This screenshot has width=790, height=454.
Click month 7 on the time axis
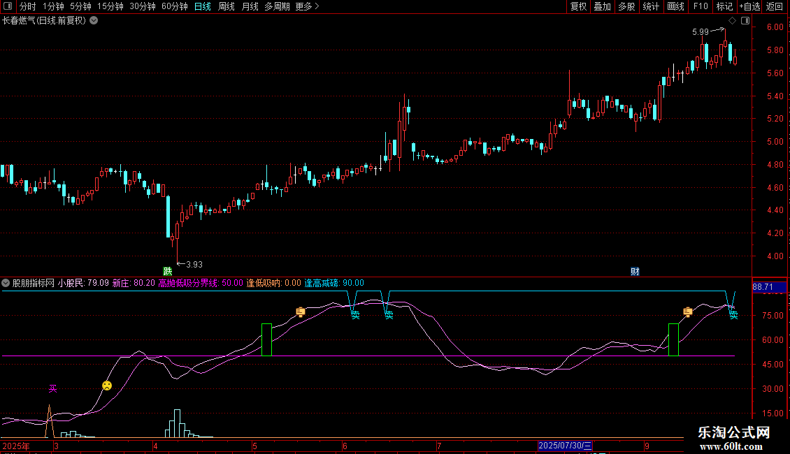(439, 446)
